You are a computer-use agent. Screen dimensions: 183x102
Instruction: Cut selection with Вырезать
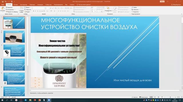click(9, 7)
